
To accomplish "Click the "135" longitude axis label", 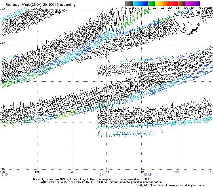I will pos(106,172).
